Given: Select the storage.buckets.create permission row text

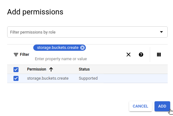Looking at the screenshot, I should tap(48, 78).
